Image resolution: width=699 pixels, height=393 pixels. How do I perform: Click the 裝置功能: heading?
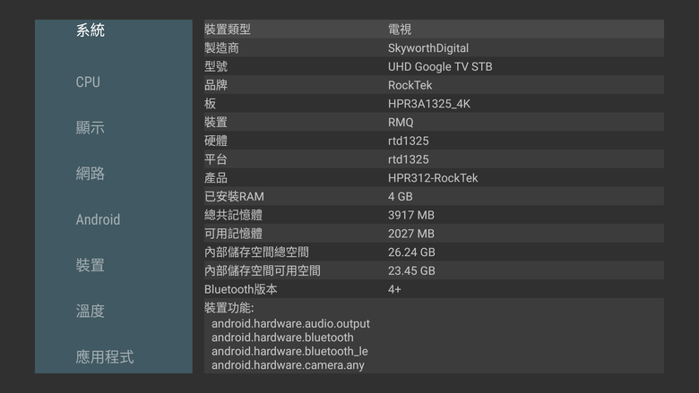[229, 308]
